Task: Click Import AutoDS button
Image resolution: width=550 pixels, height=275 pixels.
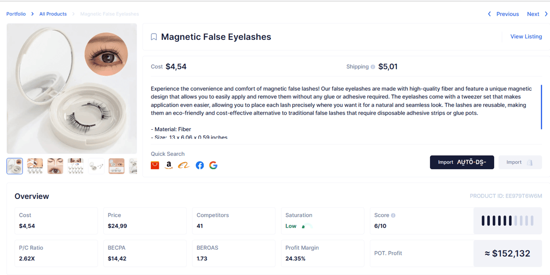Action: point(462,162)
